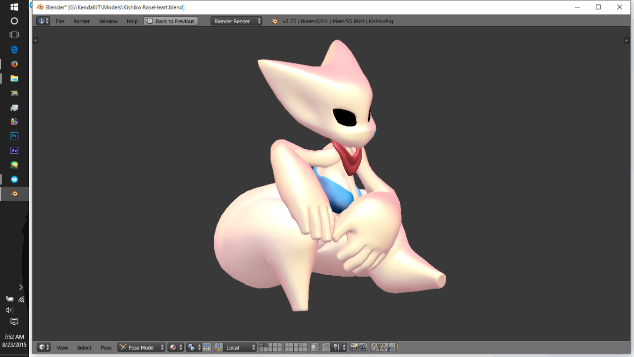Launch Microsoft Edge from taskbar
This screenshot has height=357, width=634.
14,50
